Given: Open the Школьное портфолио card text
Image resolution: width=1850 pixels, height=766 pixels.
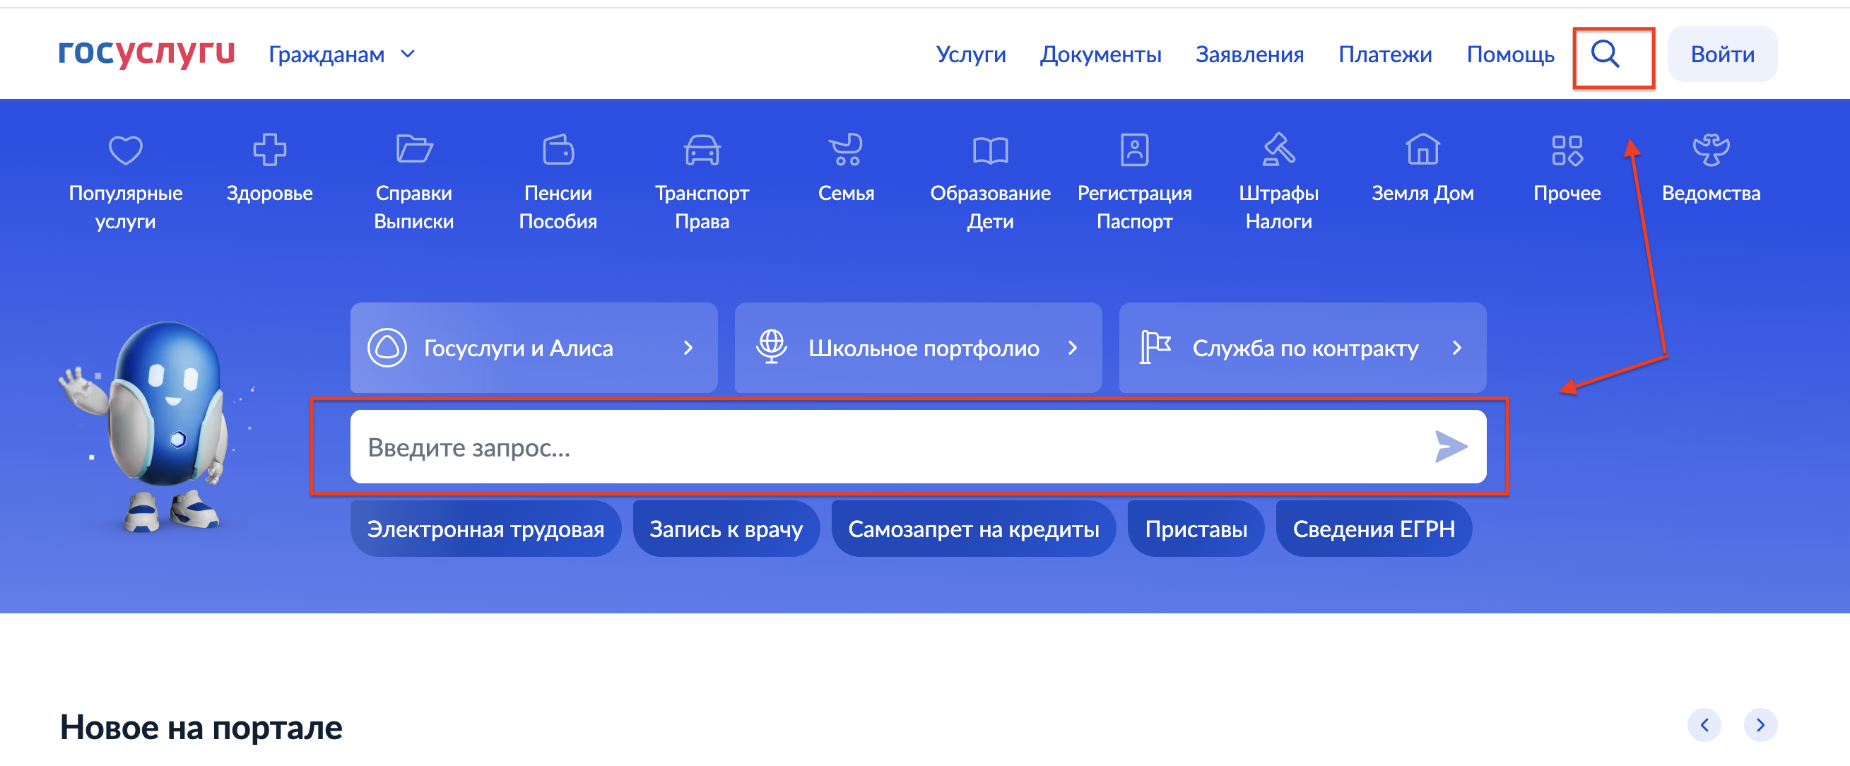Looking at the screenshot, I should click(924, 348).
